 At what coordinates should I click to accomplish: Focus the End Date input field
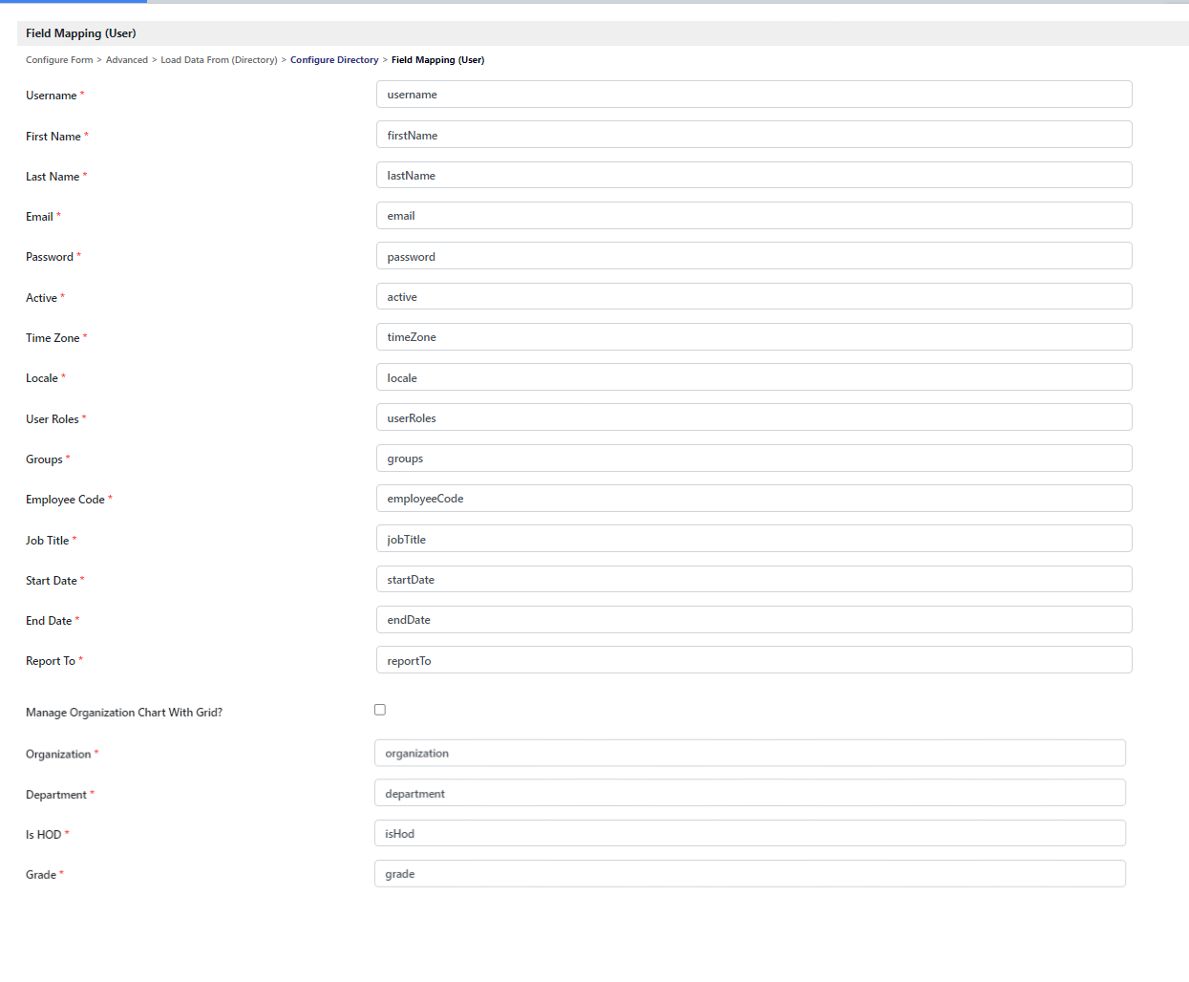[754, 620]
